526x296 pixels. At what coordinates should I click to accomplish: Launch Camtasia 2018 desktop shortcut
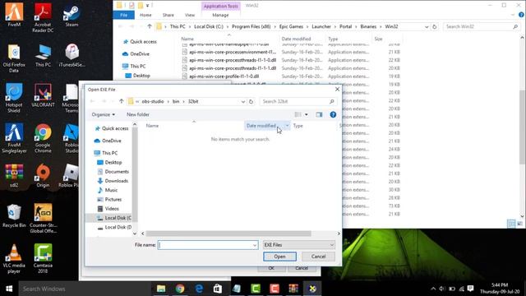43,258
